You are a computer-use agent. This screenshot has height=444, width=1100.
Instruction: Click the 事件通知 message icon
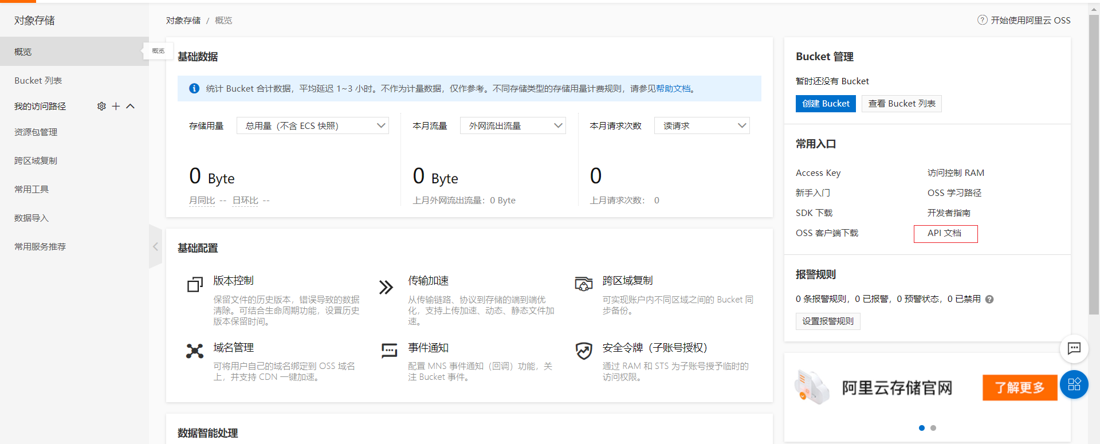[390, 350]
